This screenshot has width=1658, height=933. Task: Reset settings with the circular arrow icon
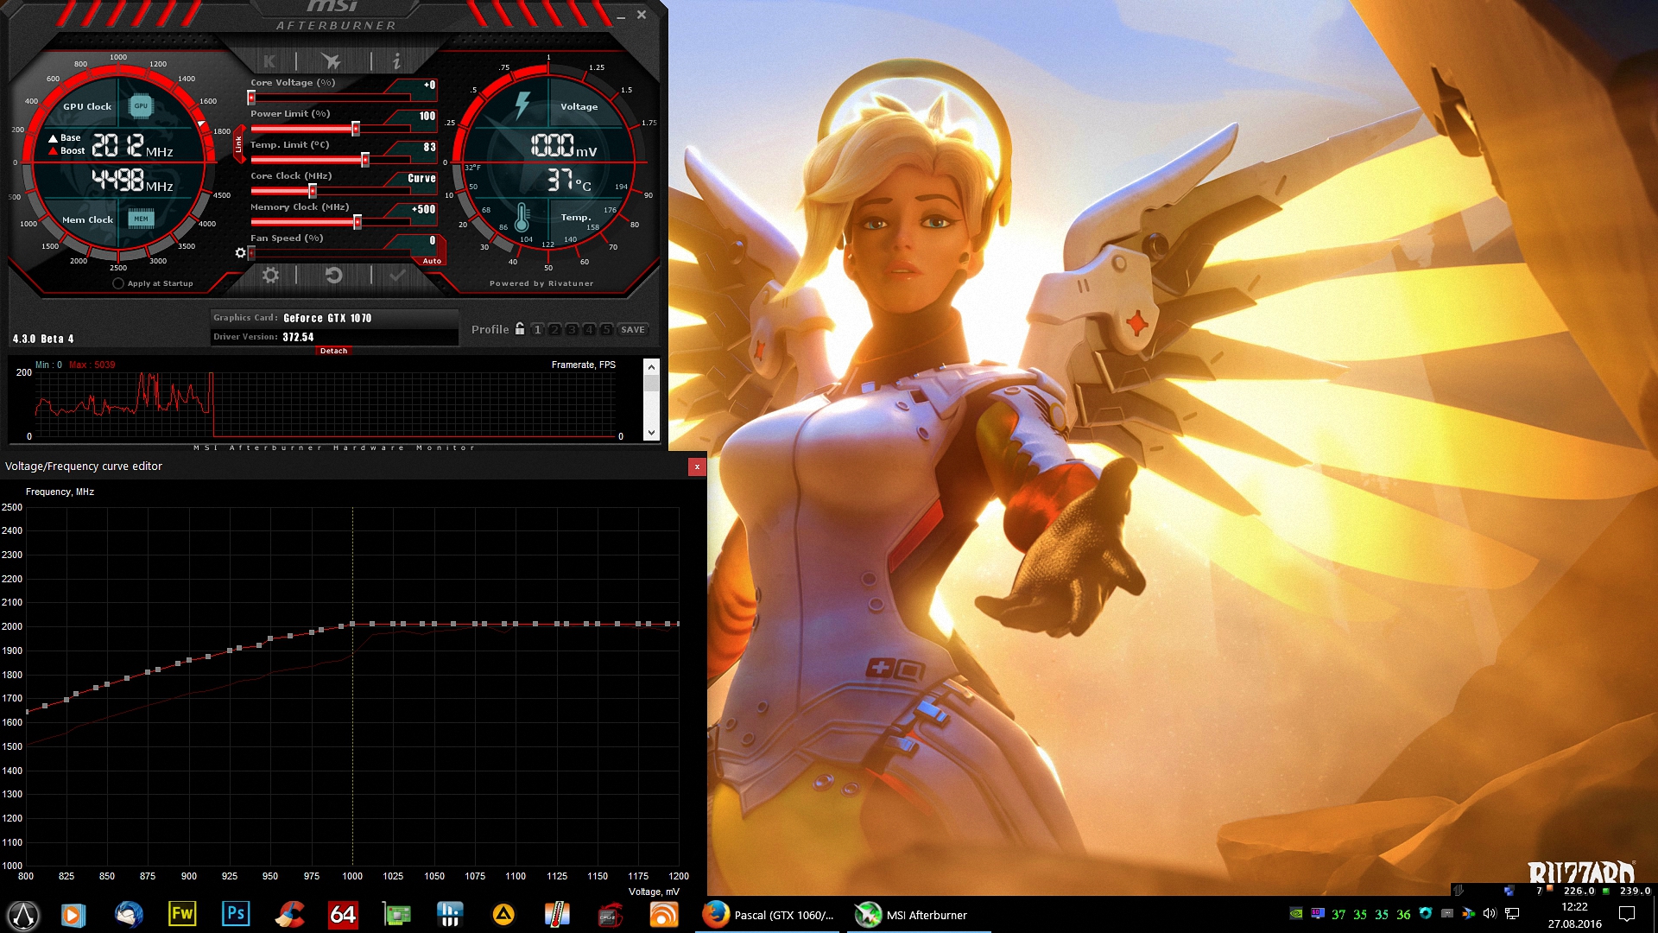pos(333,276)
